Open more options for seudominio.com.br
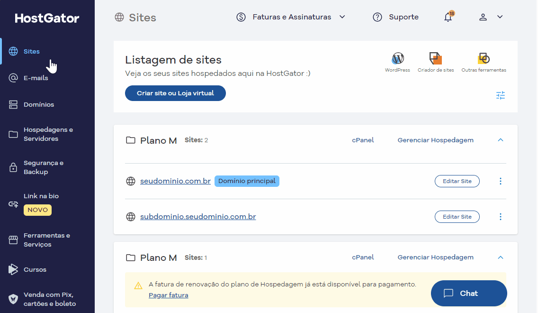Screen dimensions: 538x313 (501, 181)
